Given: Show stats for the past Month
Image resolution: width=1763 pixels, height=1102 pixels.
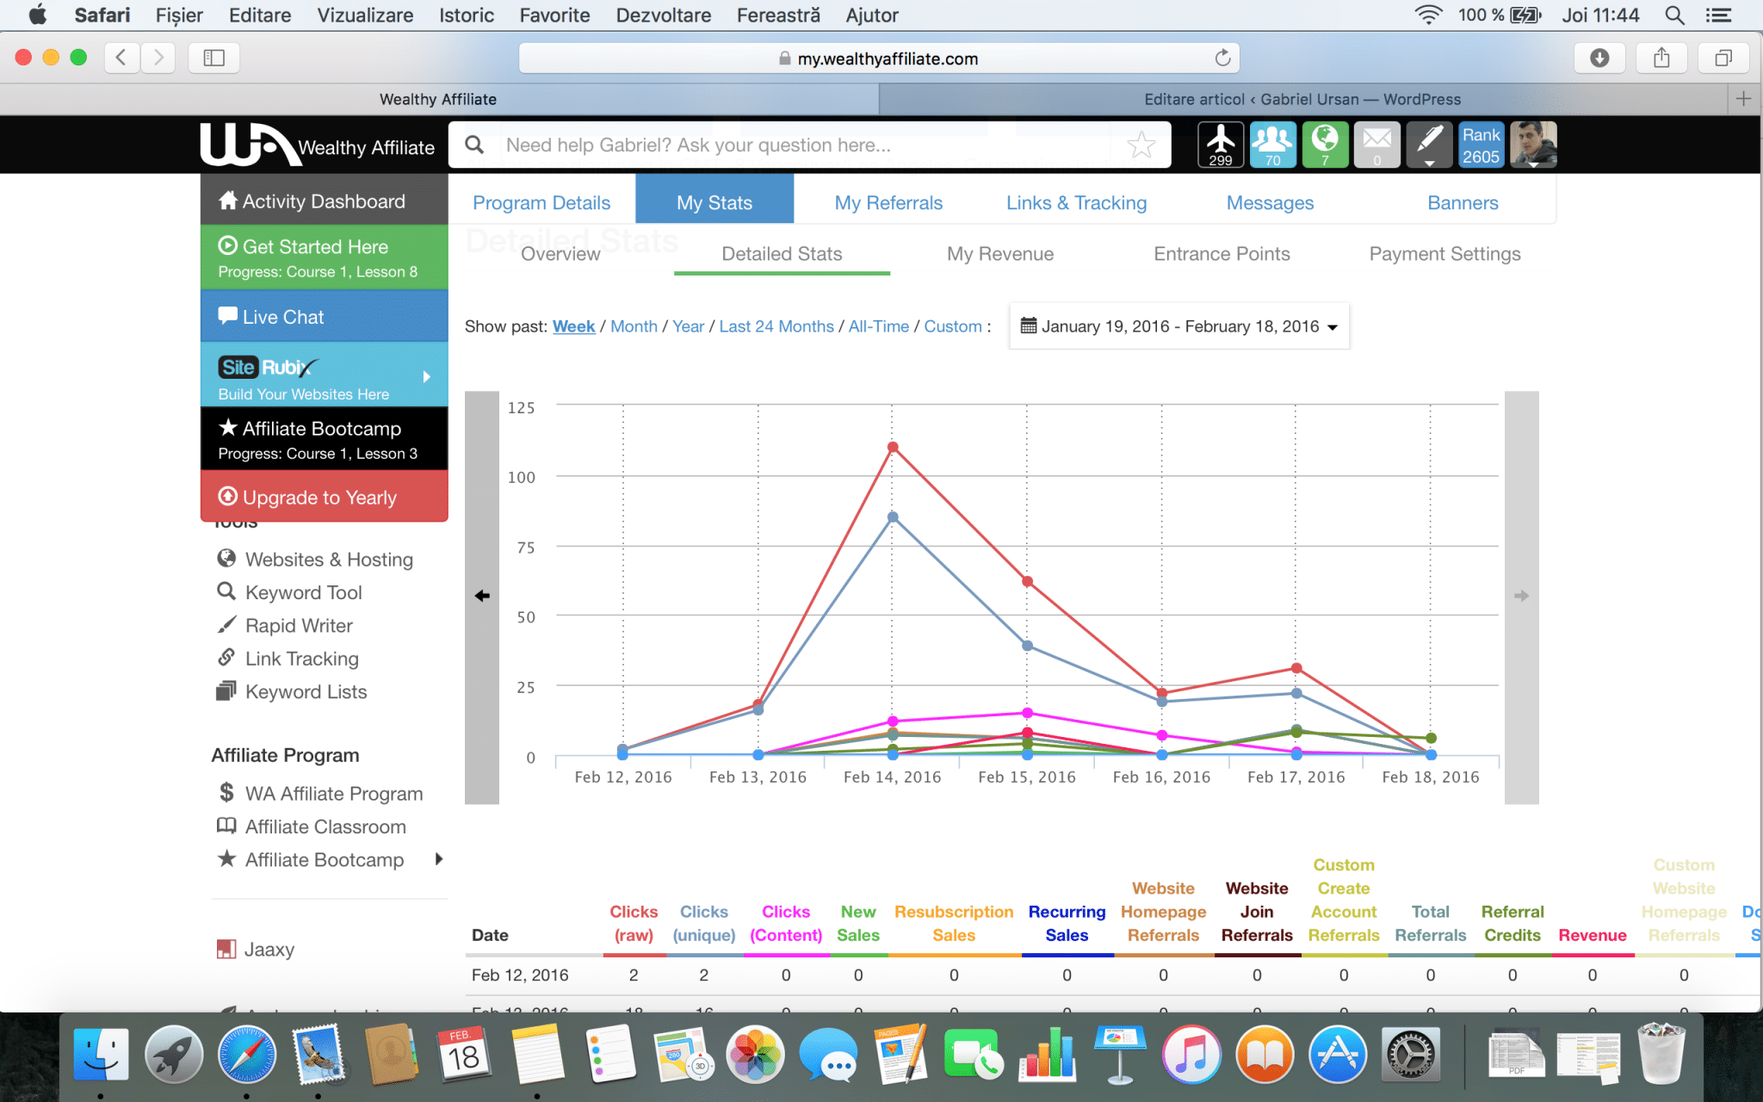Looking at the screenshot, I should point(634,326).
